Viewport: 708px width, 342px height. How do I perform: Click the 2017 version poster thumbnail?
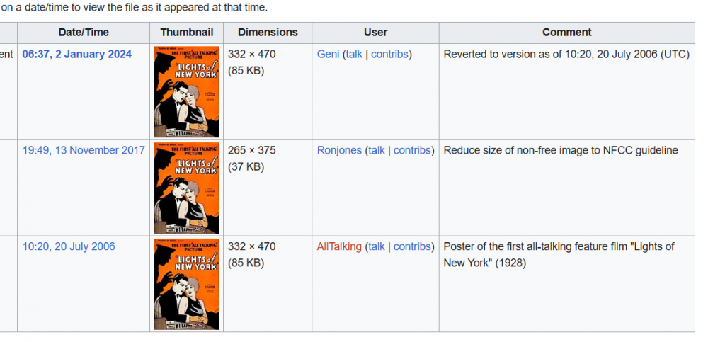(186, 188)
